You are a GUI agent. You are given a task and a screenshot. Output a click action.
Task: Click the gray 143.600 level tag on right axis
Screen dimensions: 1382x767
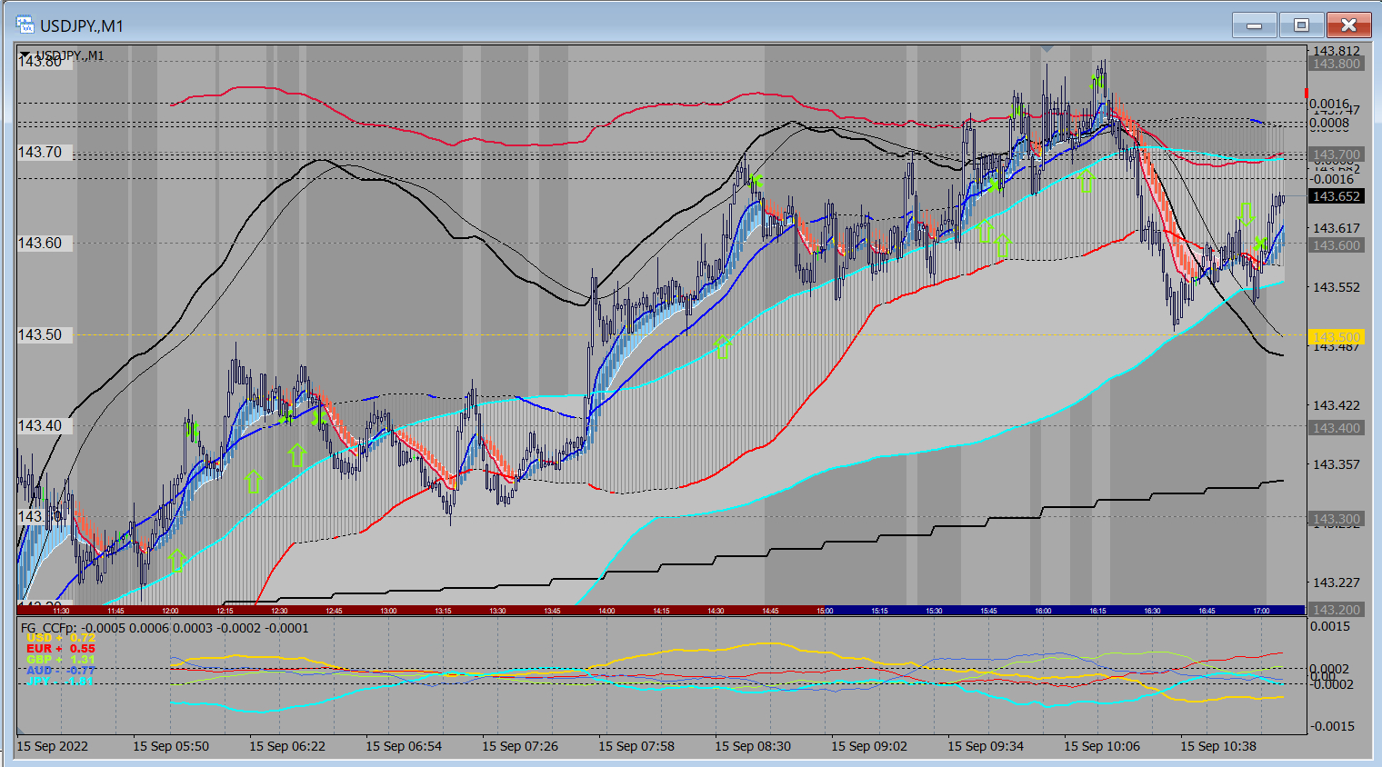click(x=1336, y=245)
